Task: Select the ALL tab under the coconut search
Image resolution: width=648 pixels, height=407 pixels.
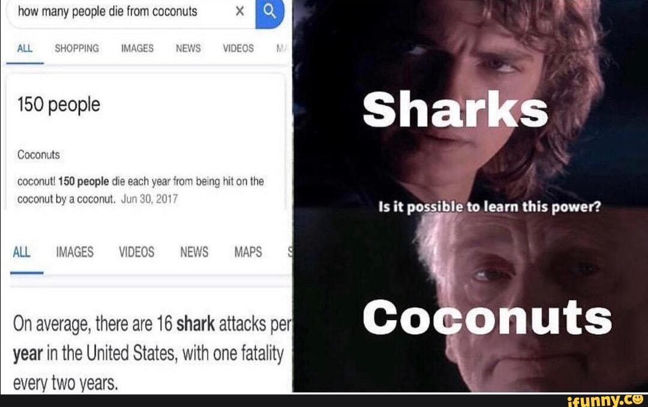Action: 25,49
